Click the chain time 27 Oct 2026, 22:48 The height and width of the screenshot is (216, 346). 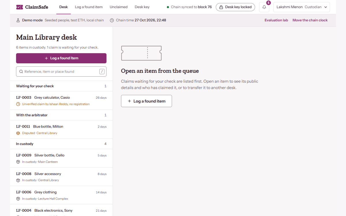point(150,20)
